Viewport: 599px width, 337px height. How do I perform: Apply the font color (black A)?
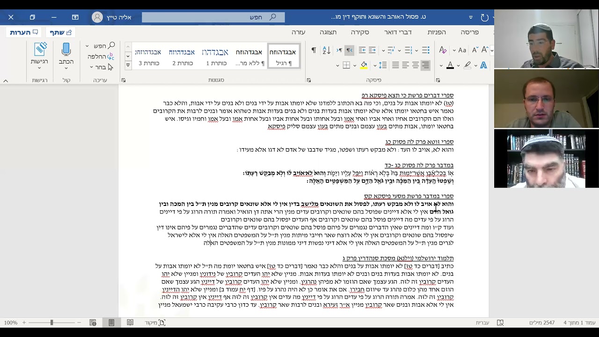450,65
